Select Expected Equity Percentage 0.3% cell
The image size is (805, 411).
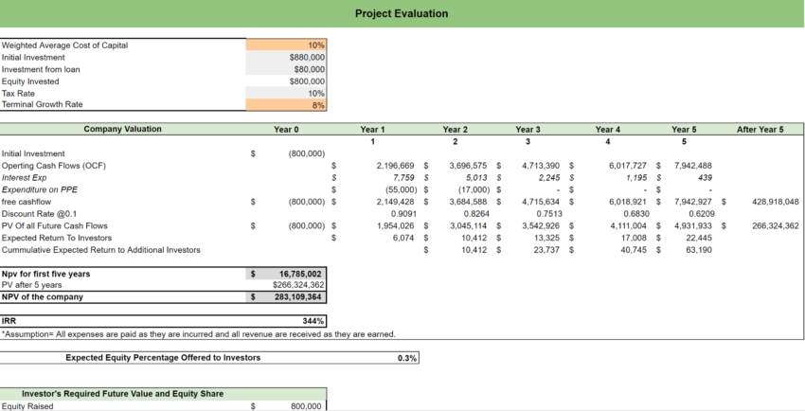click(407, 358)
